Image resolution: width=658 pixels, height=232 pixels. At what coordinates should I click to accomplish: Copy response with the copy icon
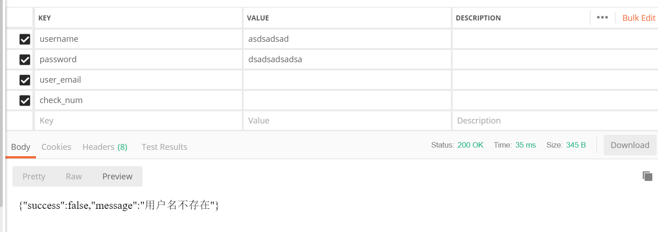647,176
